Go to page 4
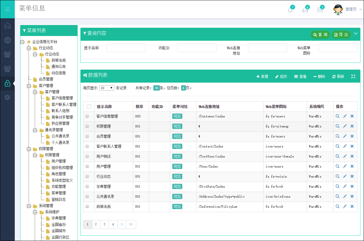Screen dimensions: 364x241 (113, 224)
